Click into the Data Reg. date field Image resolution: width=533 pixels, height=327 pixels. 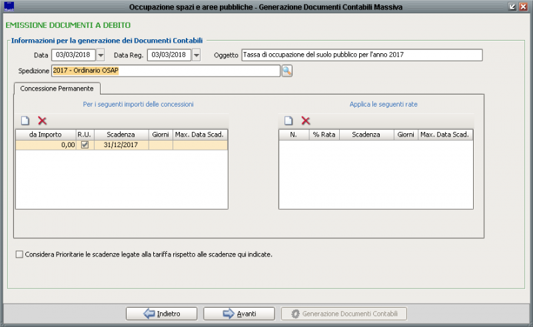point(169,55)
